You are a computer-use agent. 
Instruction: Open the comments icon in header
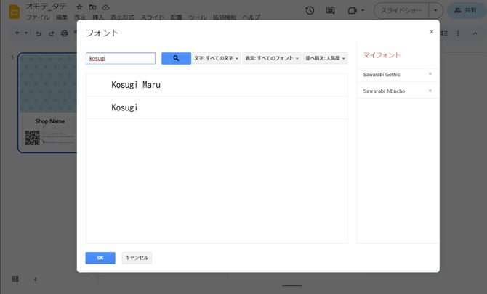click(x=330, y=11)
